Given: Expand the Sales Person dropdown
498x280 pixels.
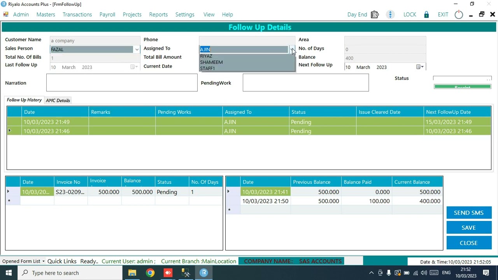Looking at the screenshot, I should [x=137, y=49].
